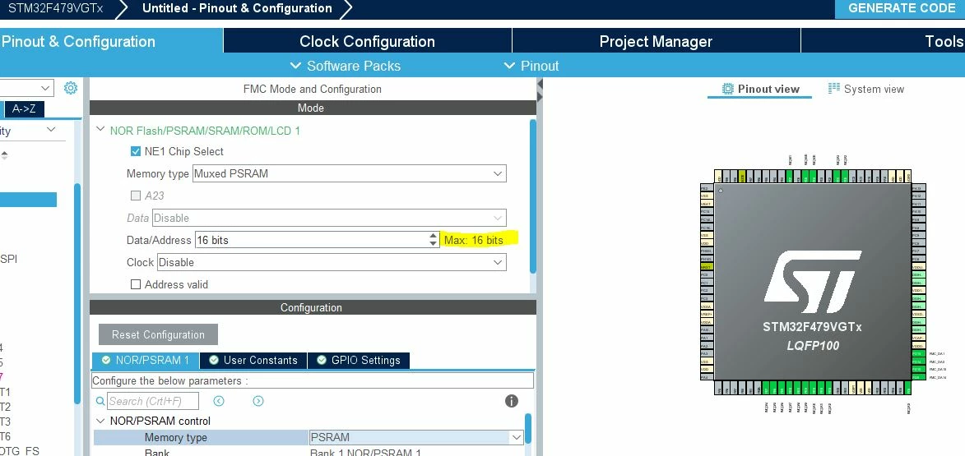This screenshot has height=456, width=965.
Task: Toggle the A23 checkbox
Action: click(x=136, y=196)
